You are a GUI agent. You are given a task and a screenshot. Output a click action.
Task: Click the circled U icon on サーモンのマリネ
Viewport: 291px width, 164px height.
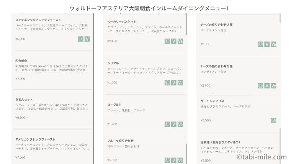tap(273, 120)
